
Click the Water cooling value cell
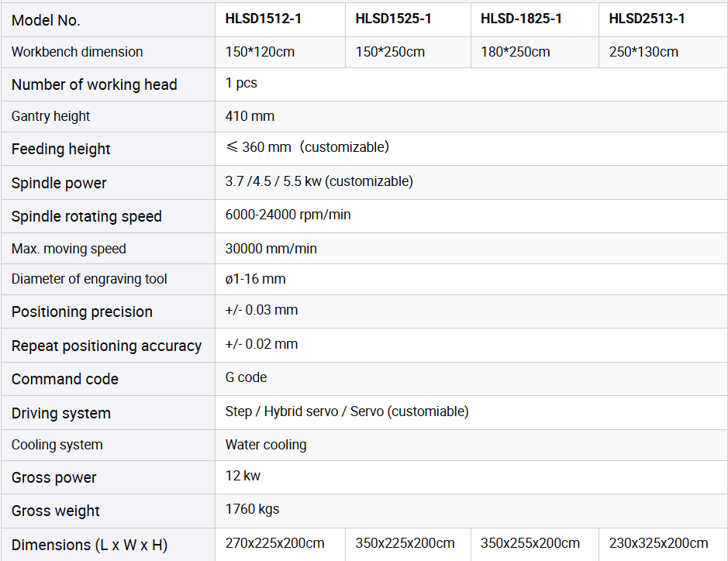(266, 445)
